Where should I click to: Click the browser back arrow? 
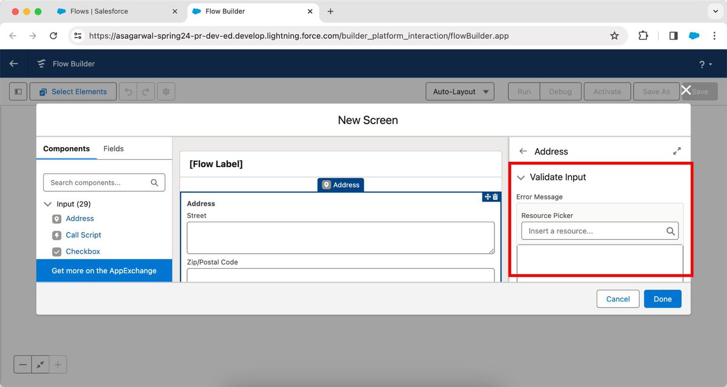coord(13,36)
